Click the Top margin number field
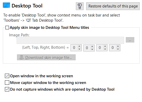The height and width of the screenshot is (102, 142). (87, 48)
